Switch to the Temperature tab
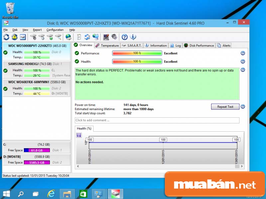This screenshot has width=266, height=199. point(107,45)
